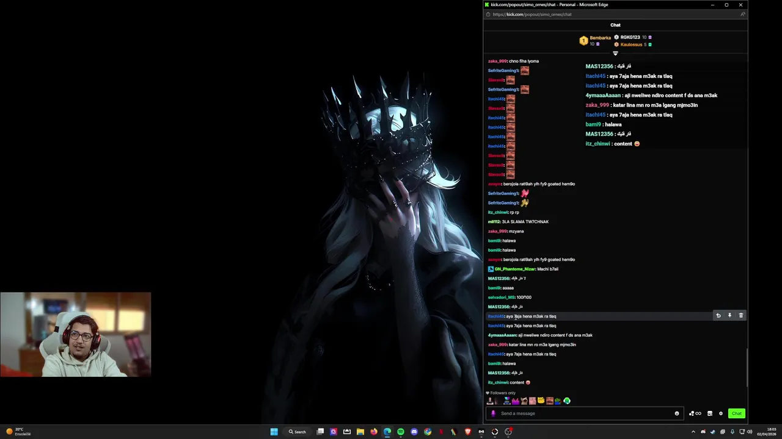Expand the gift leaderboard arrow
This screenshot has height=439, width=782.
pyautogui.click(x=615, y=53)
